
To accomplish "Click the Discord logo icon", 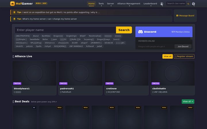I will (x=140, y=32).
